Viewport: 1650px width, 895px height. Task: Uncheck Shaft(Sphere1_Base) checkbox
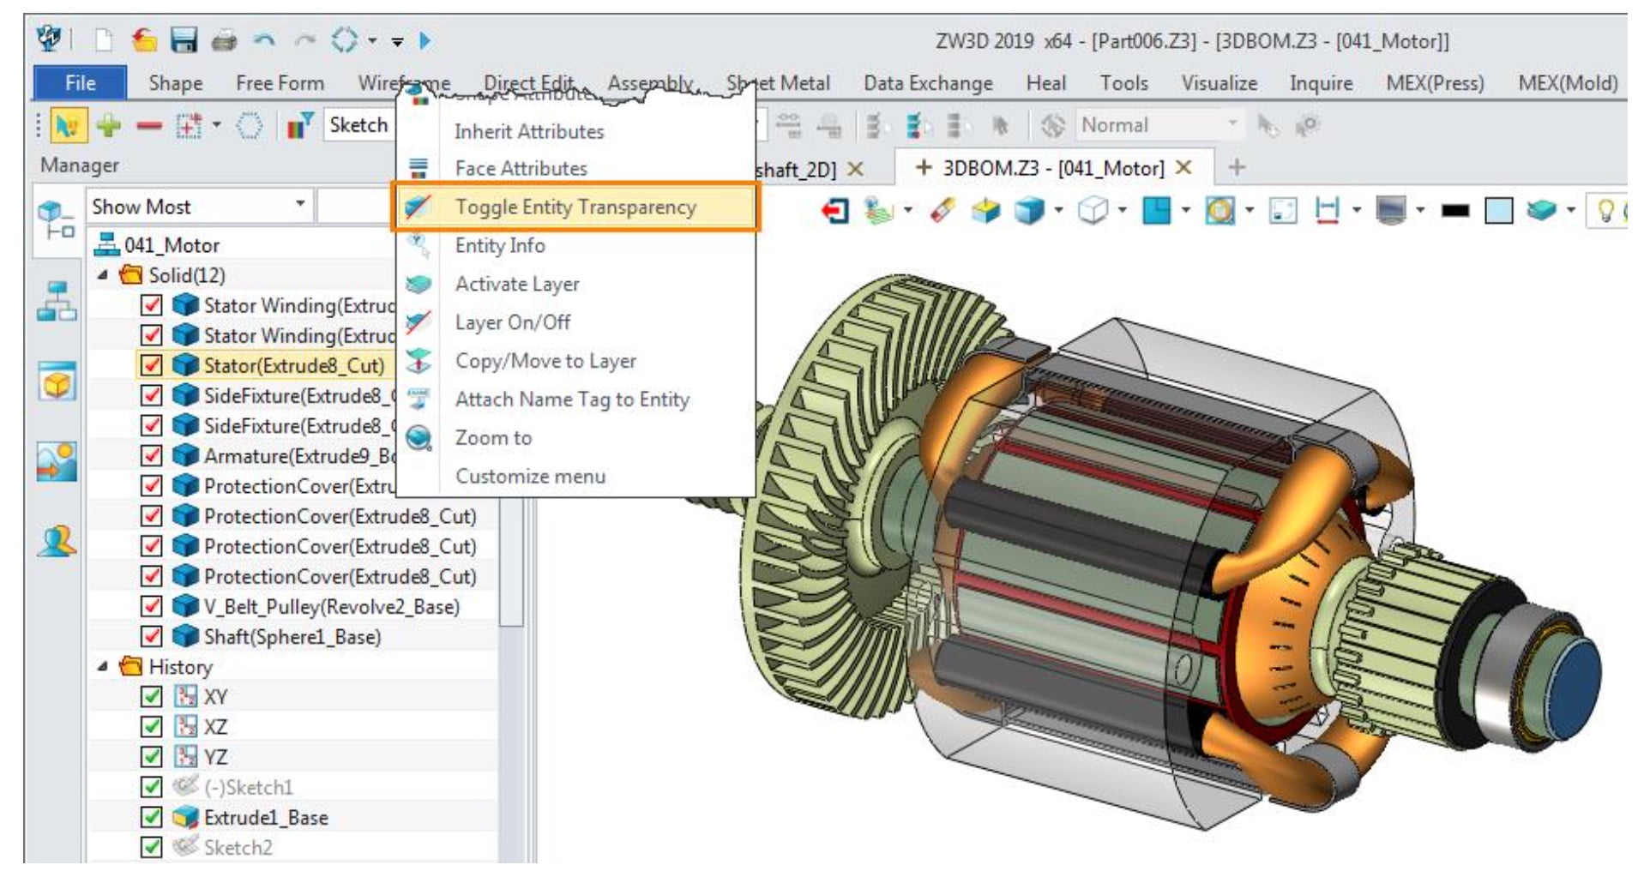(151, 636)
